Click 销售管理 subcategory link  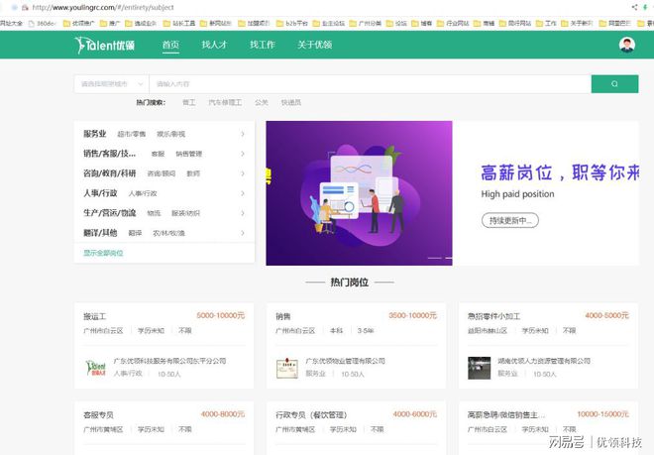pyautogui.click(x=189, y=154)
